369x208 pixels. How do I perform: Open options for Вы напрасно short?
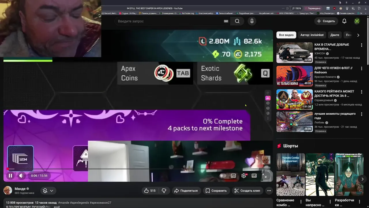click(x=330, y=202)
